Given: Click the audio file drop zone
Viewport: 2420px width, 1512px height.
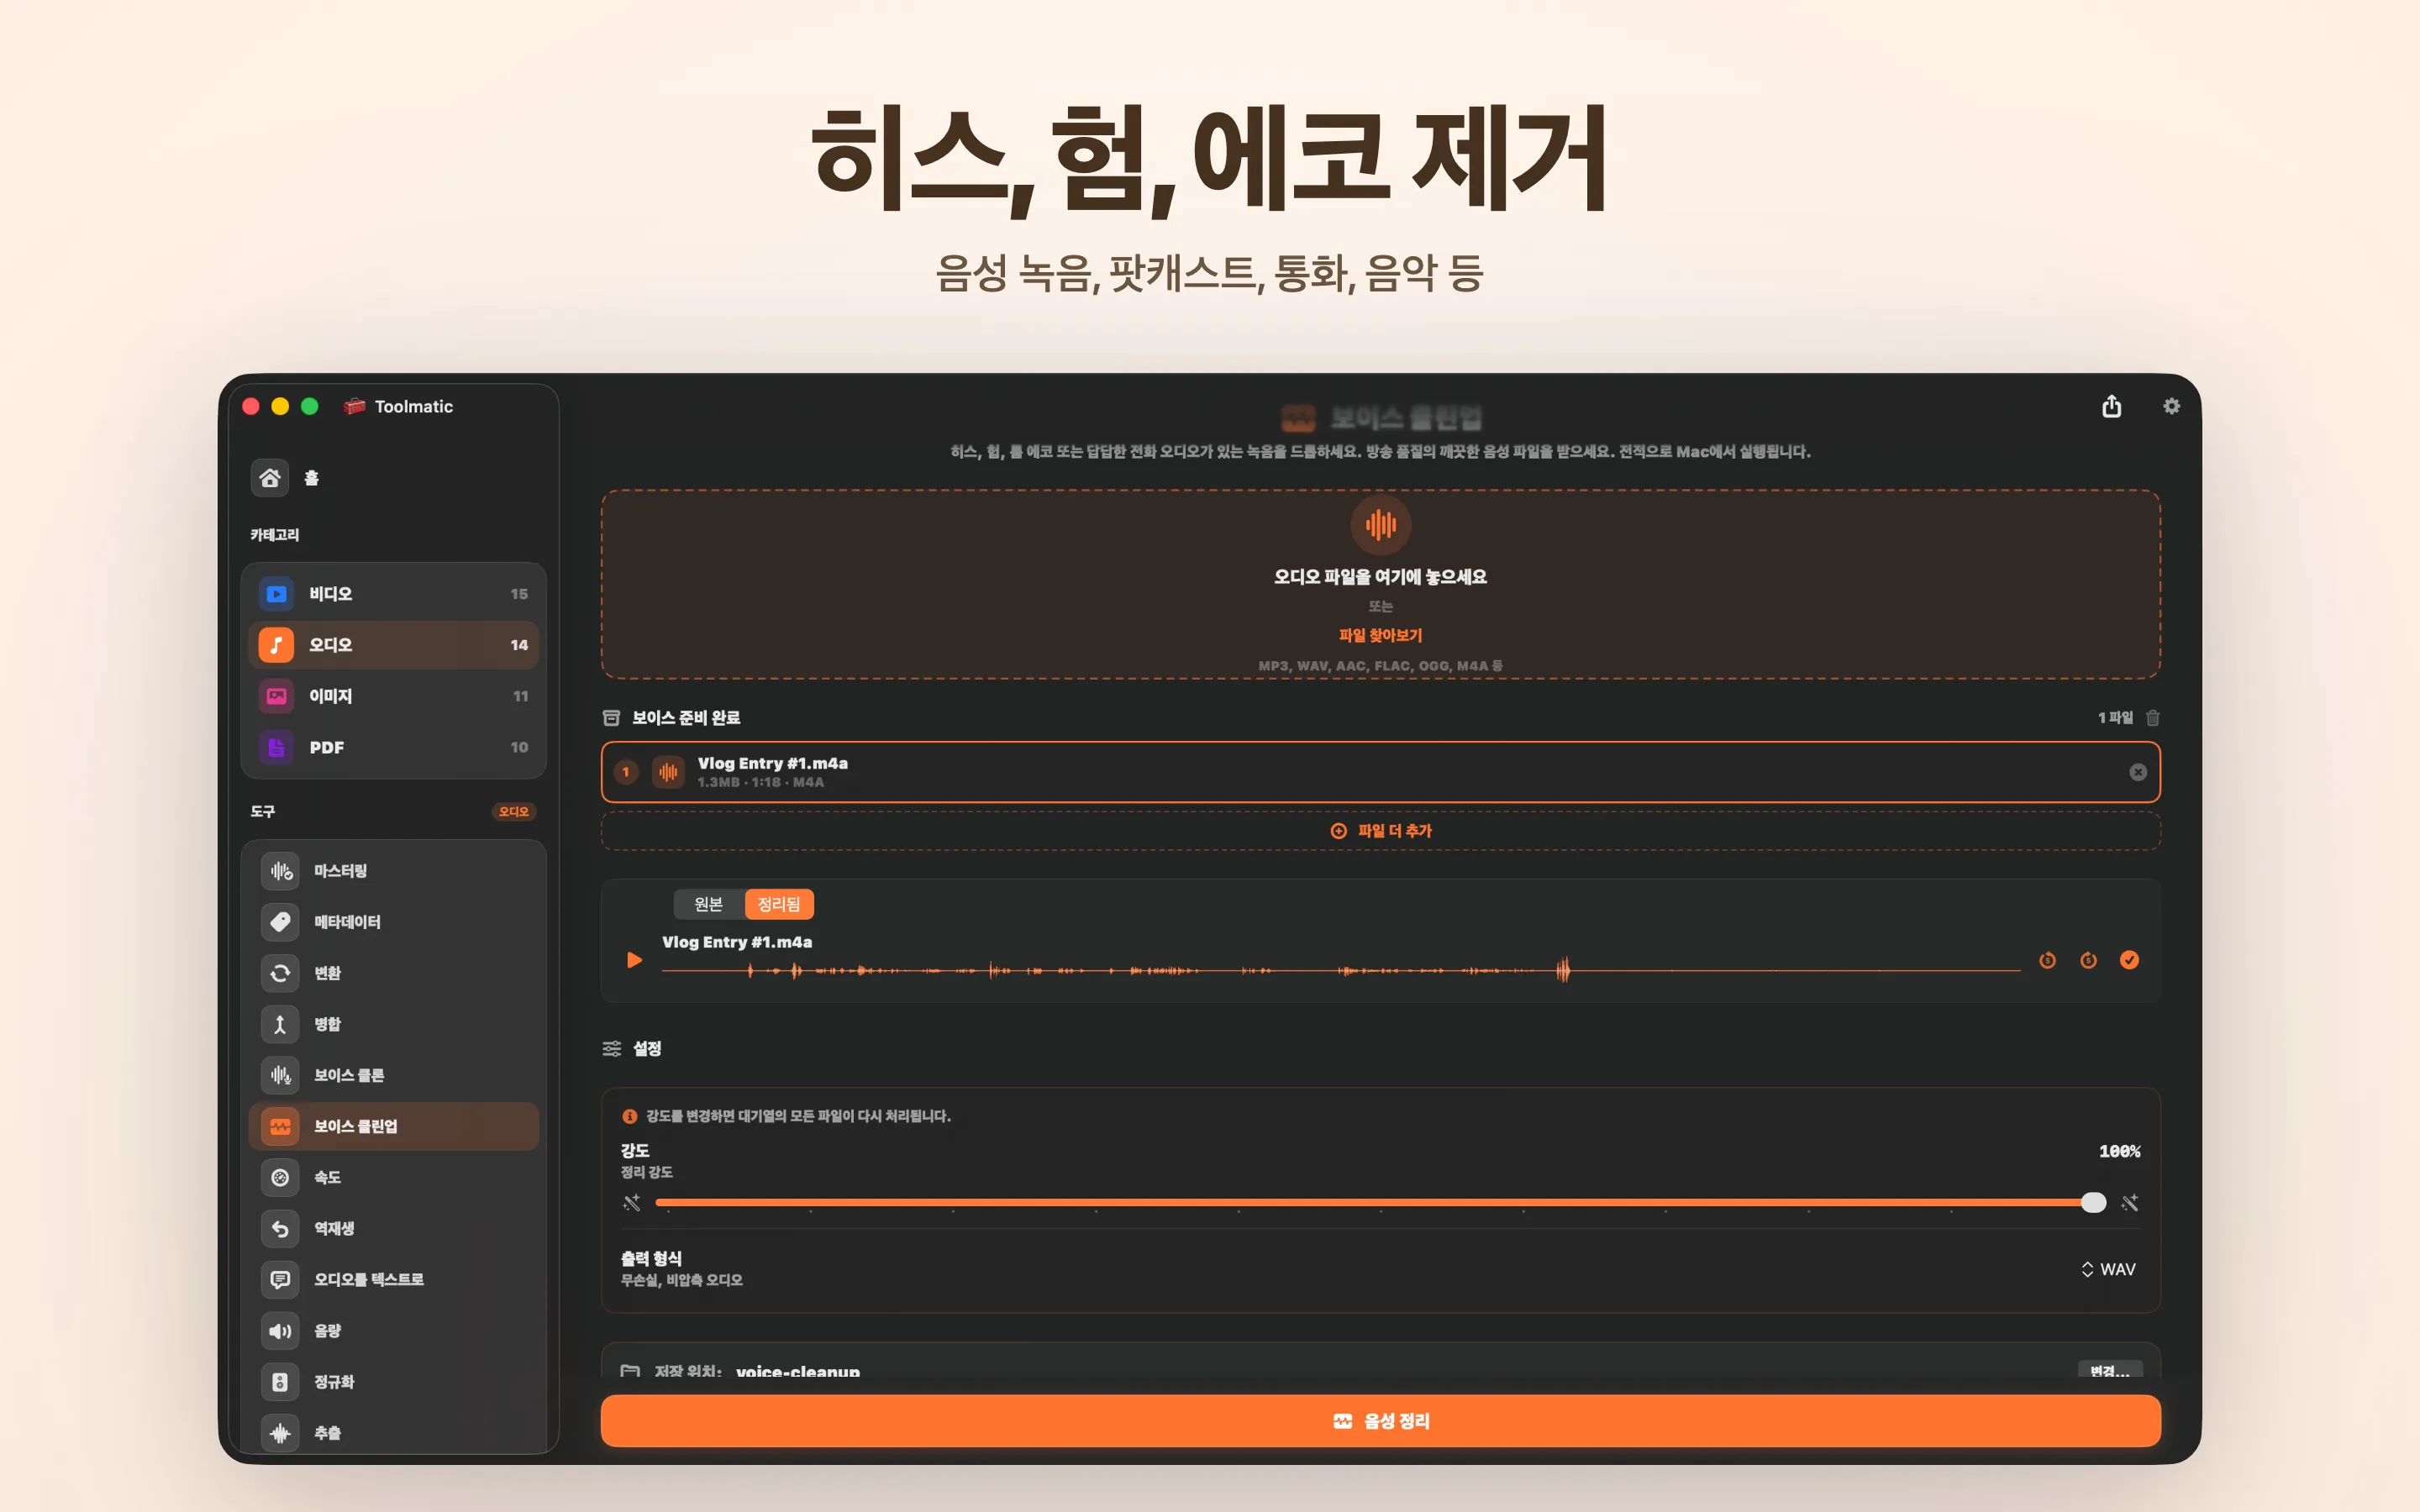Looking at the screenshot, I should 1380,584.
